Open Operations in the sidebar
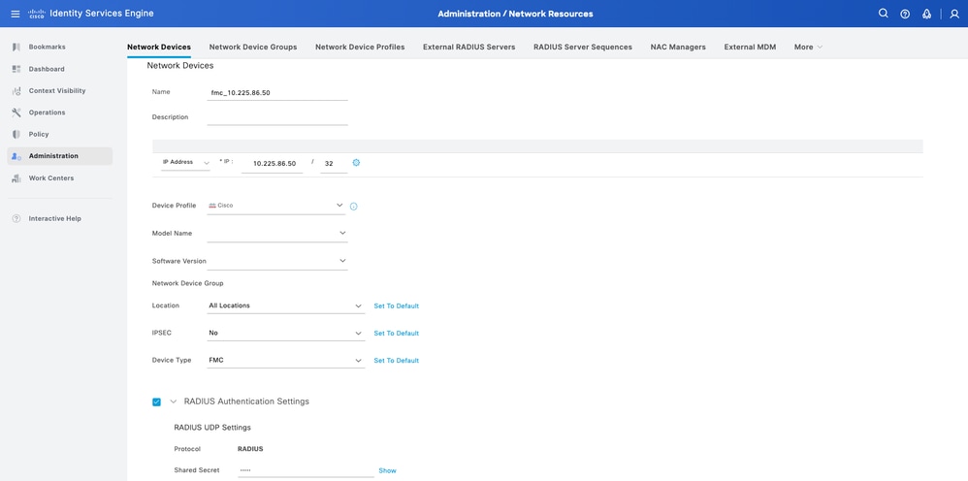Viewport: 968px width, 481px height. (47, 112)
